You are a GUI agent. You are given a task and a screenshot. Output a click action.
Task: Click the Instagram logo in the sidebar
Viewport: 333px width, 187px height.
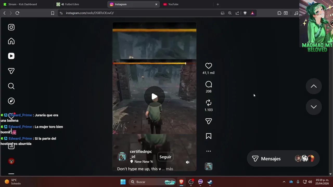(x=11, y=27)
